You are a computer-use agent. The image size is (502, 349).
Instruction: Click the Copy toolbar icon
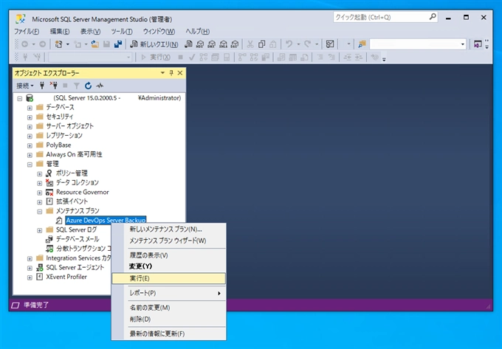coord(261,44)
